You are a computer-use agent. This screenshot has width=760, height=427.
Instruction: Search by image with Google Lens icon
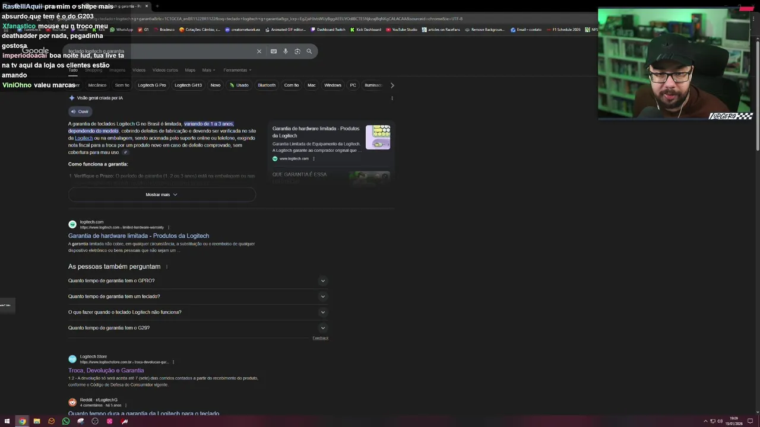[x=297, y=52]
